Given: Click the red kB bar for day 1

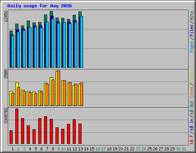Looking at the screenshot, I should (x=11, y=137).
